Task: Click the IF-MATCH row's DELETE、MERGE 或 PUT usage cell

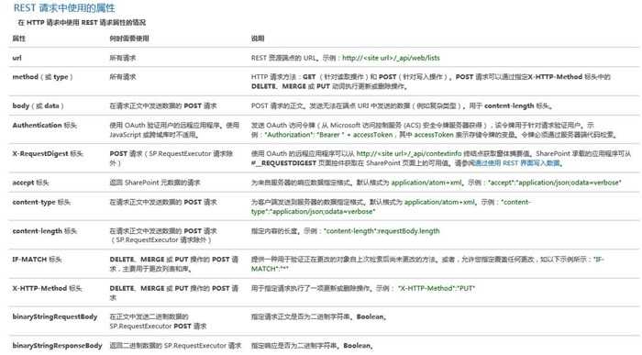Action: click(174, 264)
